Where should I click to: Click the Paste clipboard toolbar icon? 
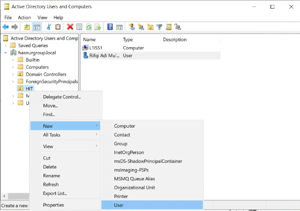tap(58, 27)
